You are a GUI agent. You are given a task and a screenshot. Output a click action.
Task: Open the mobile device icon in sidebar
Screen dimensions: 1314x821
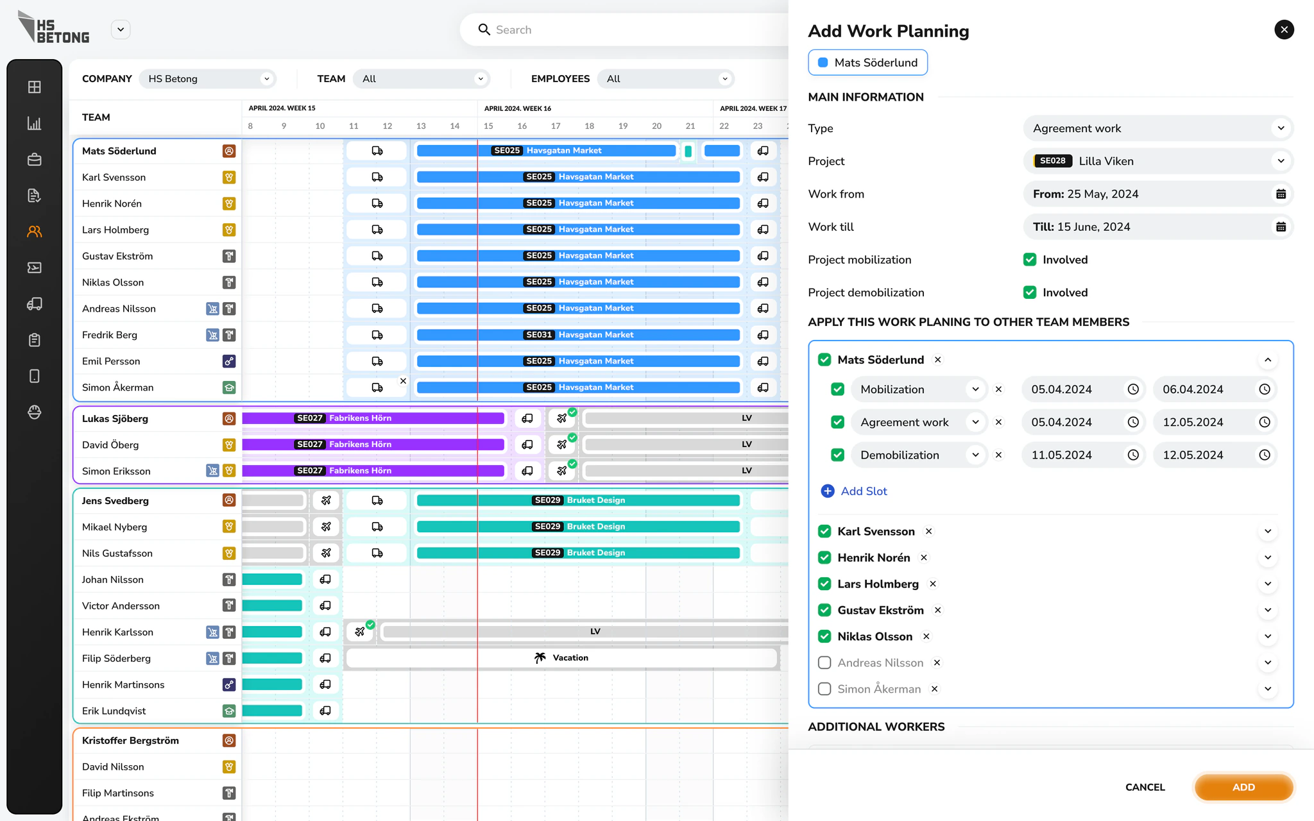[35, 376]
